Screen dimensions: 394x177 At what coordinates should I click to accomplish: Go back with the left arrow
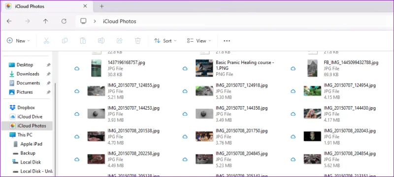click(x=9, y=21)
